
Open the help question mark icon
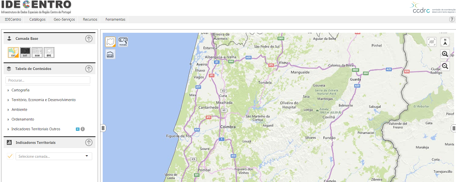pyautogui.click(x=452, y=19)
